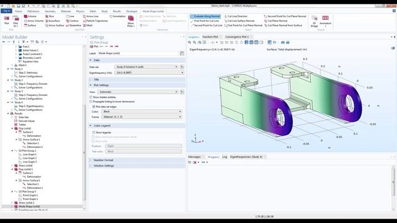Click zoom extents icon in Graphics toolbar
Screen dimensions: 397x223
click(x=204, y=43)
